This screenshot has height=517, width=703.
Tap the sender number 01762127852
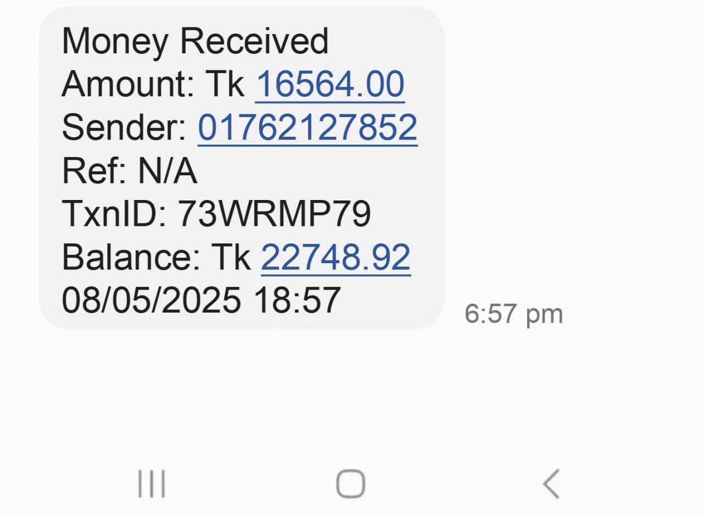(x=308, y=128)
